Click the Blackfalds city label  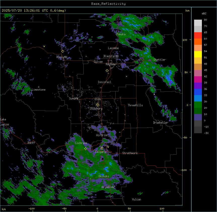111,56
